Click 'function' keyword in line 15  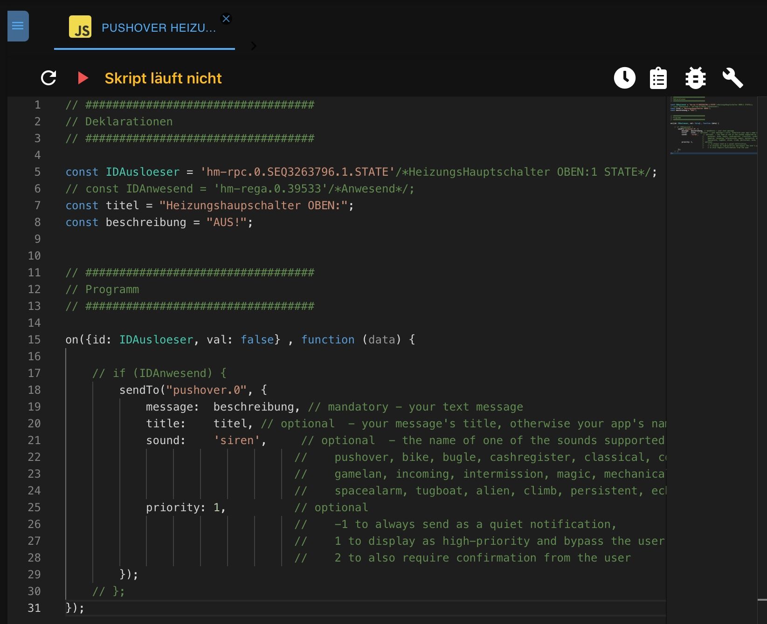click(x=328, y=340)
